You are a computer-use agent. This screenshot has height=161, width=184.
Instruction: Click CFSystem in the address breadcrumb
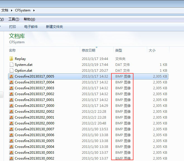(x=23, y=10)
